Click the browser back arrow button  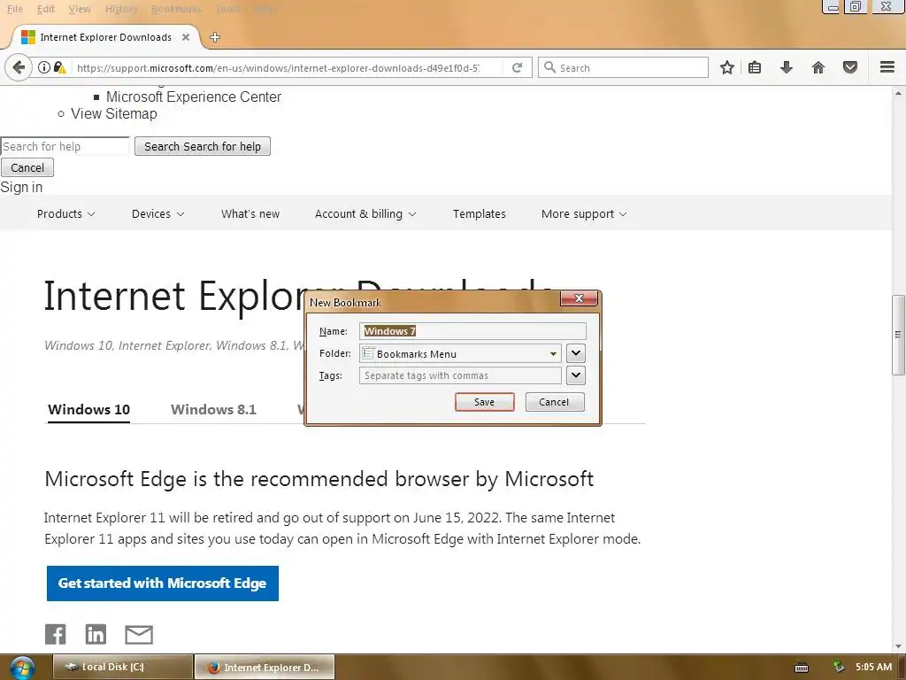19,67
